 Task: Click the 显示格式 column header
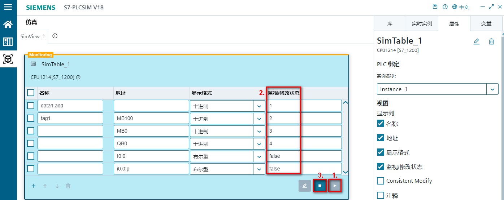click(x=202, y=93)
